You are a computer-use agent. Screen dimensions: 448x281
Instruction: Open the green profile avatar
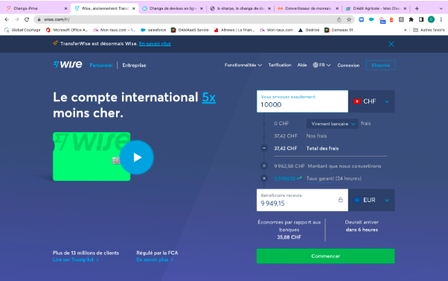click(x=431, y=19)
